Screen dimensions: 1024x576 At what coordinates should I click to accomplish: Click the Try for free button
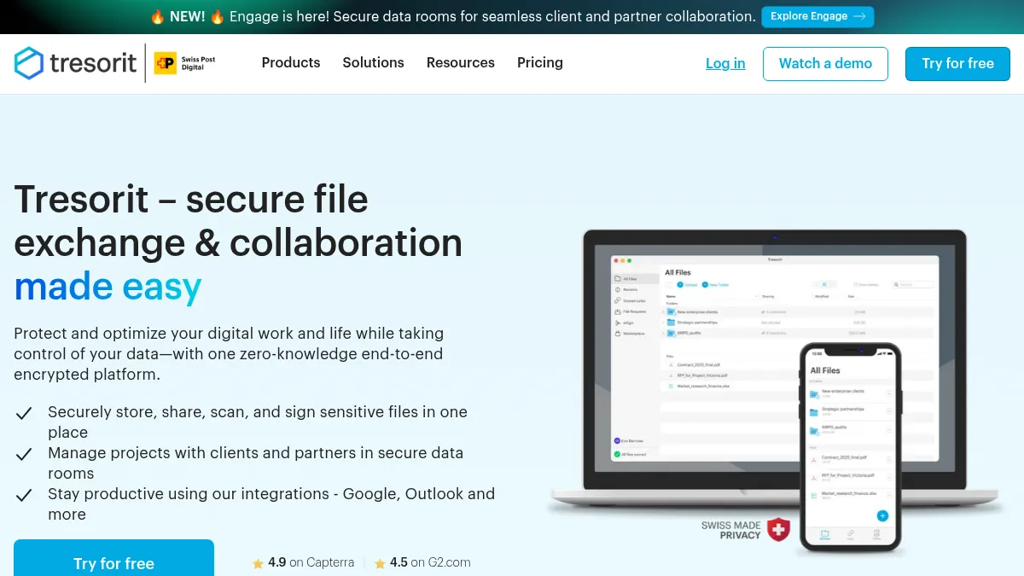point(957,63)
